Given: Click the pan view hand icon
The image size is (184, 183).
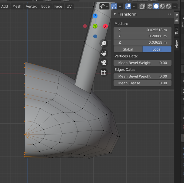Looking at the screenshot, I should pyautogui.click(x=104, y=53).
